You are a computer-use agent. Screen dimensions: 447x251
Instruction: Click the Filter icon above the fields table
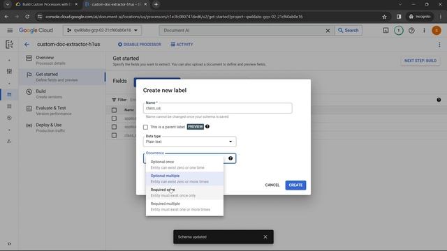[x=114, y=100]
